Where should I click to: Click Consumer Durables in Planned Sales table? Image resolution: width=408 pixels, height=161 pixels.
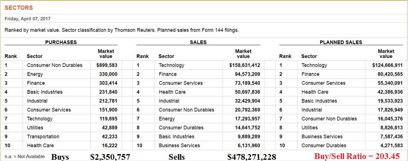coord(324,146)
